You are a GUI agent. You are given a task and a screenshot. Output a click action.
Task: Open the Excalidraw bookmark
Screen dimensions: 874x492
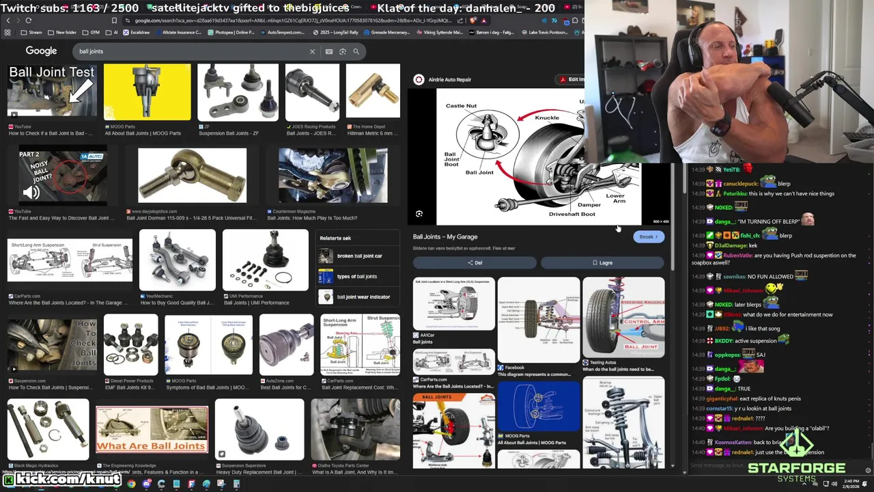tap(136, 32)
